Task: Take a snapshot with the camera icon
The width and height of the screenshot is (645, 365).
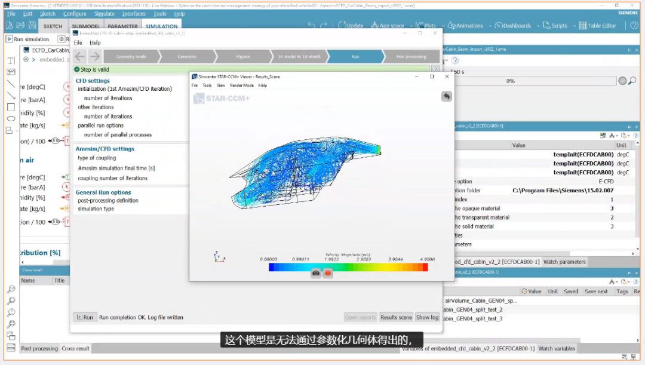Action: click(315, 273)
